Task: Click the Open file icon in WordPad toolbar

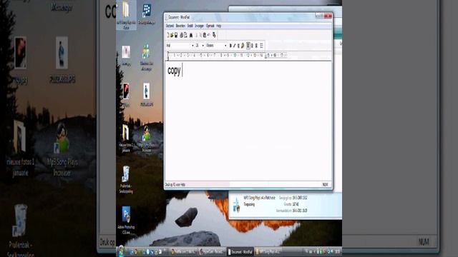Action: [172, 35]
